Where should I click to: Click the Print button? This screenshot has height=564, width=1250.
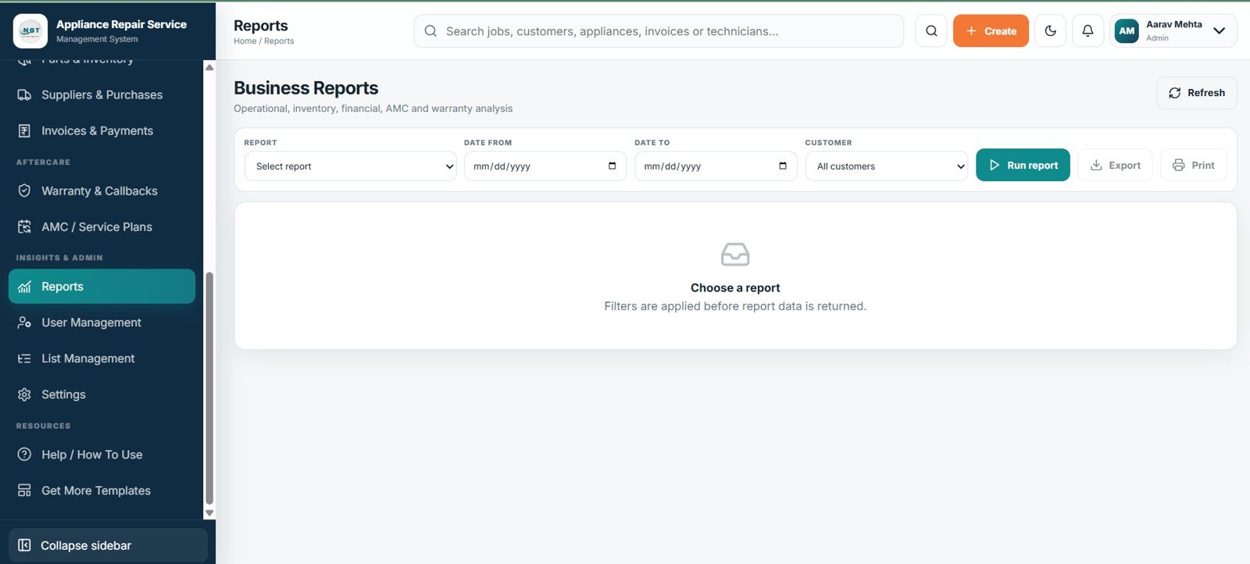(x=1193, y=165)
